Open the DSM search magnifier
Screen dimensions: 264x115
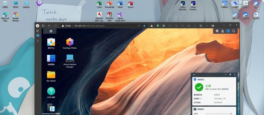pos(233,31)
